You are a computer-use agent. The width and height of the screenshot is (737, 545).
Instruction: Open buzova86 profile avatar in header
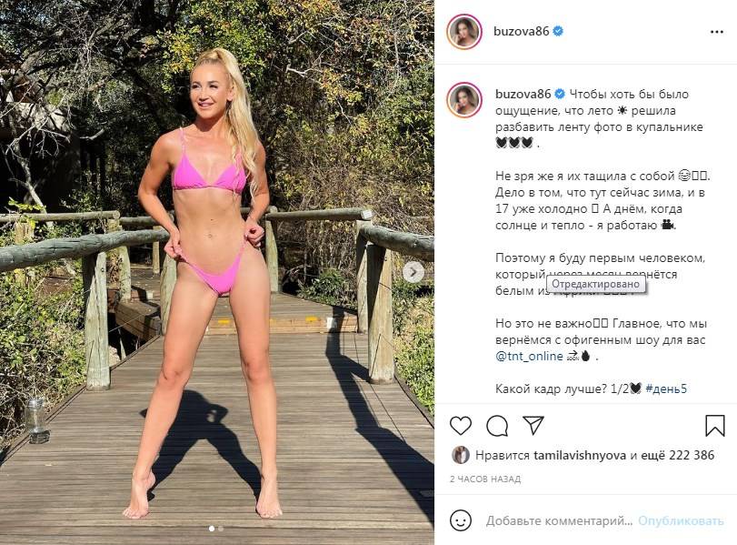point(464,32)
